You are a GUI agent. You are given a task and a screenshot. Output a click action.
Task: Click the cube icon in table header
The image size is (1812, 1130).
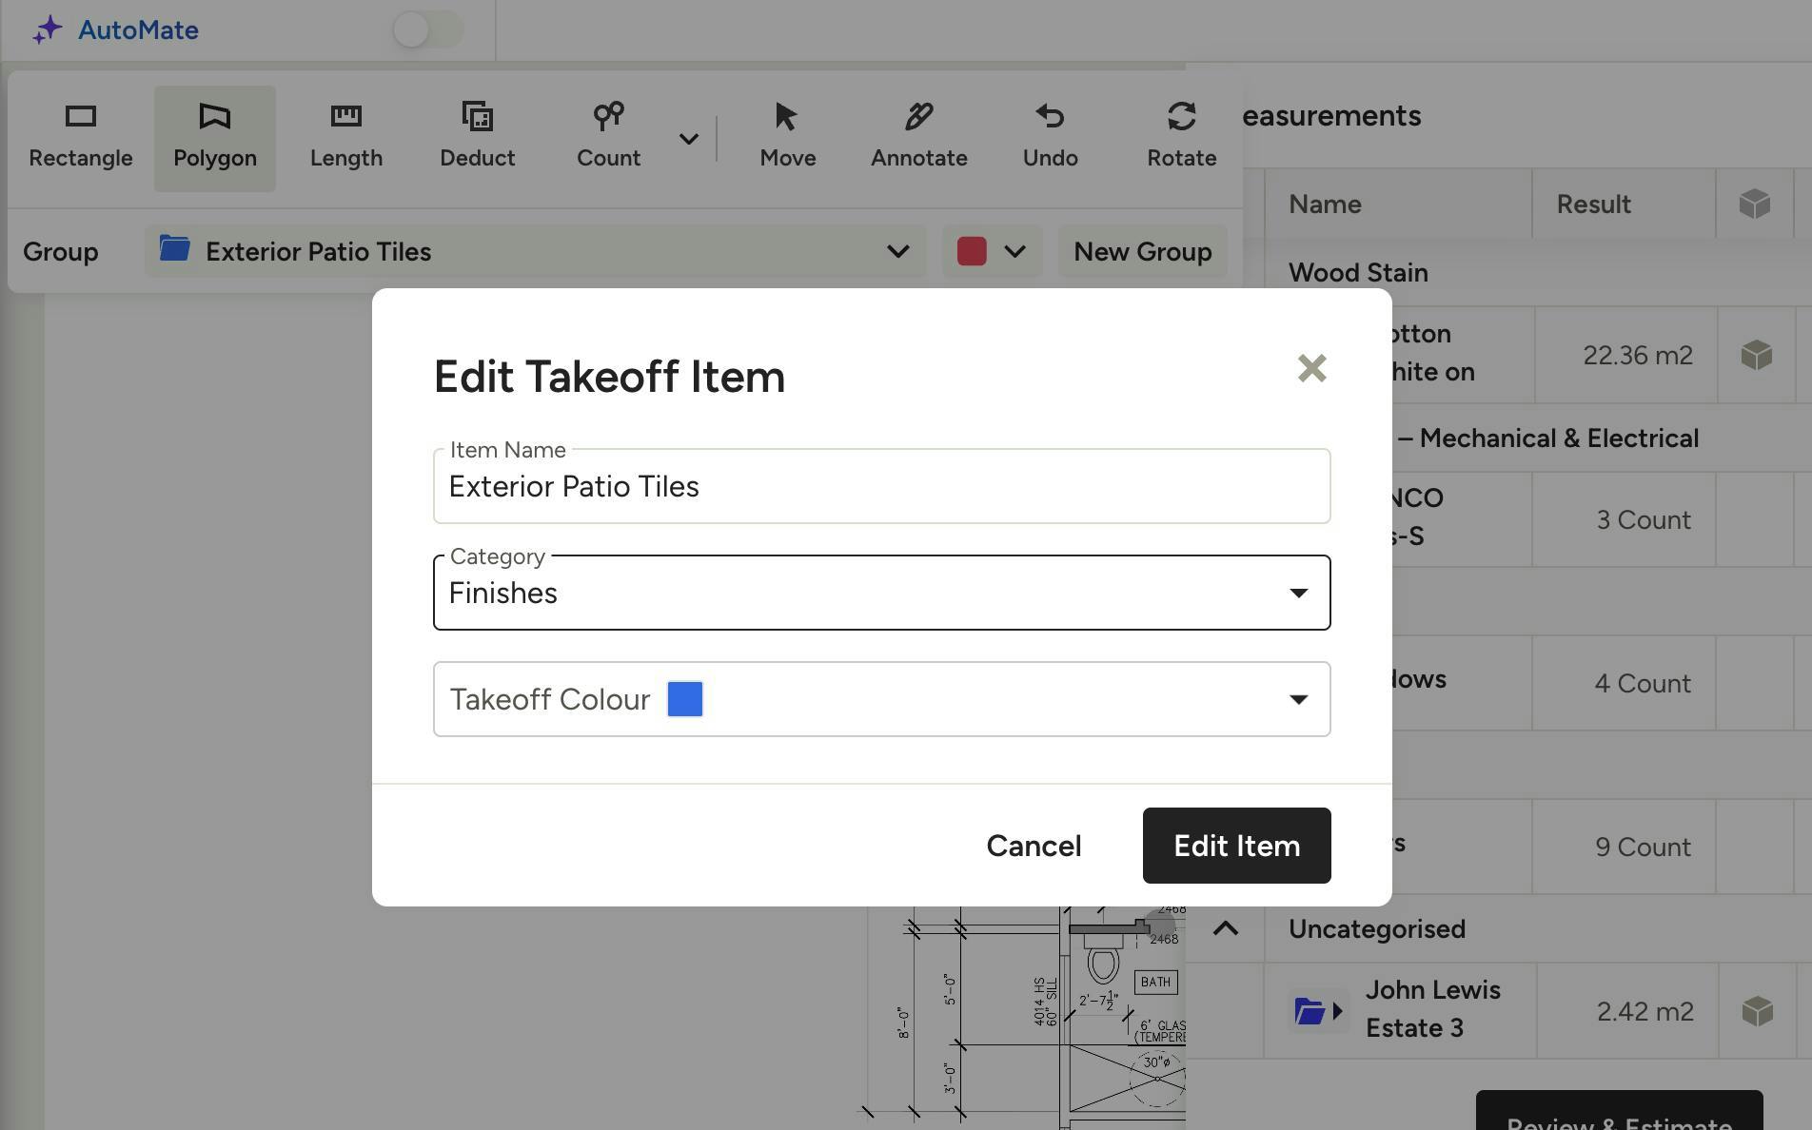pos(1755,204)
